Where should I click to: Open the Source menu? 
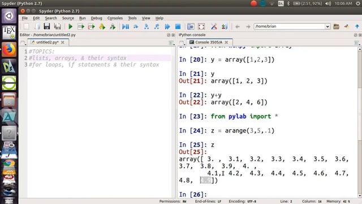68,18
